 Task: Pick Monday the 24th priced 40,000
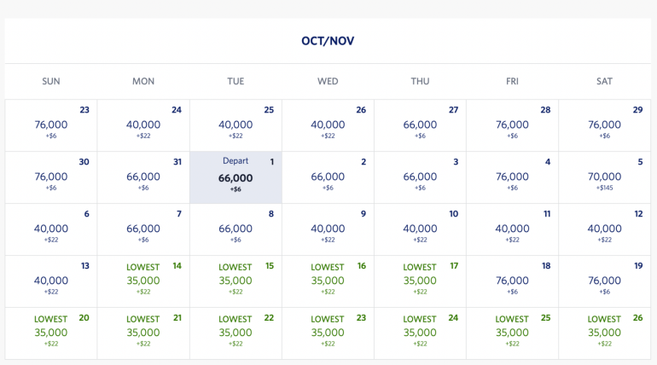[x=143, y=125]
